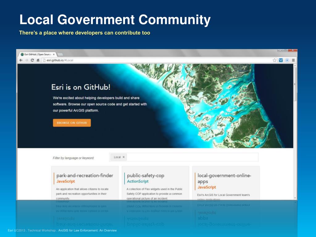
Task: Click JavaScript label under park-and-recreation-finder
Action: point(65,181)
